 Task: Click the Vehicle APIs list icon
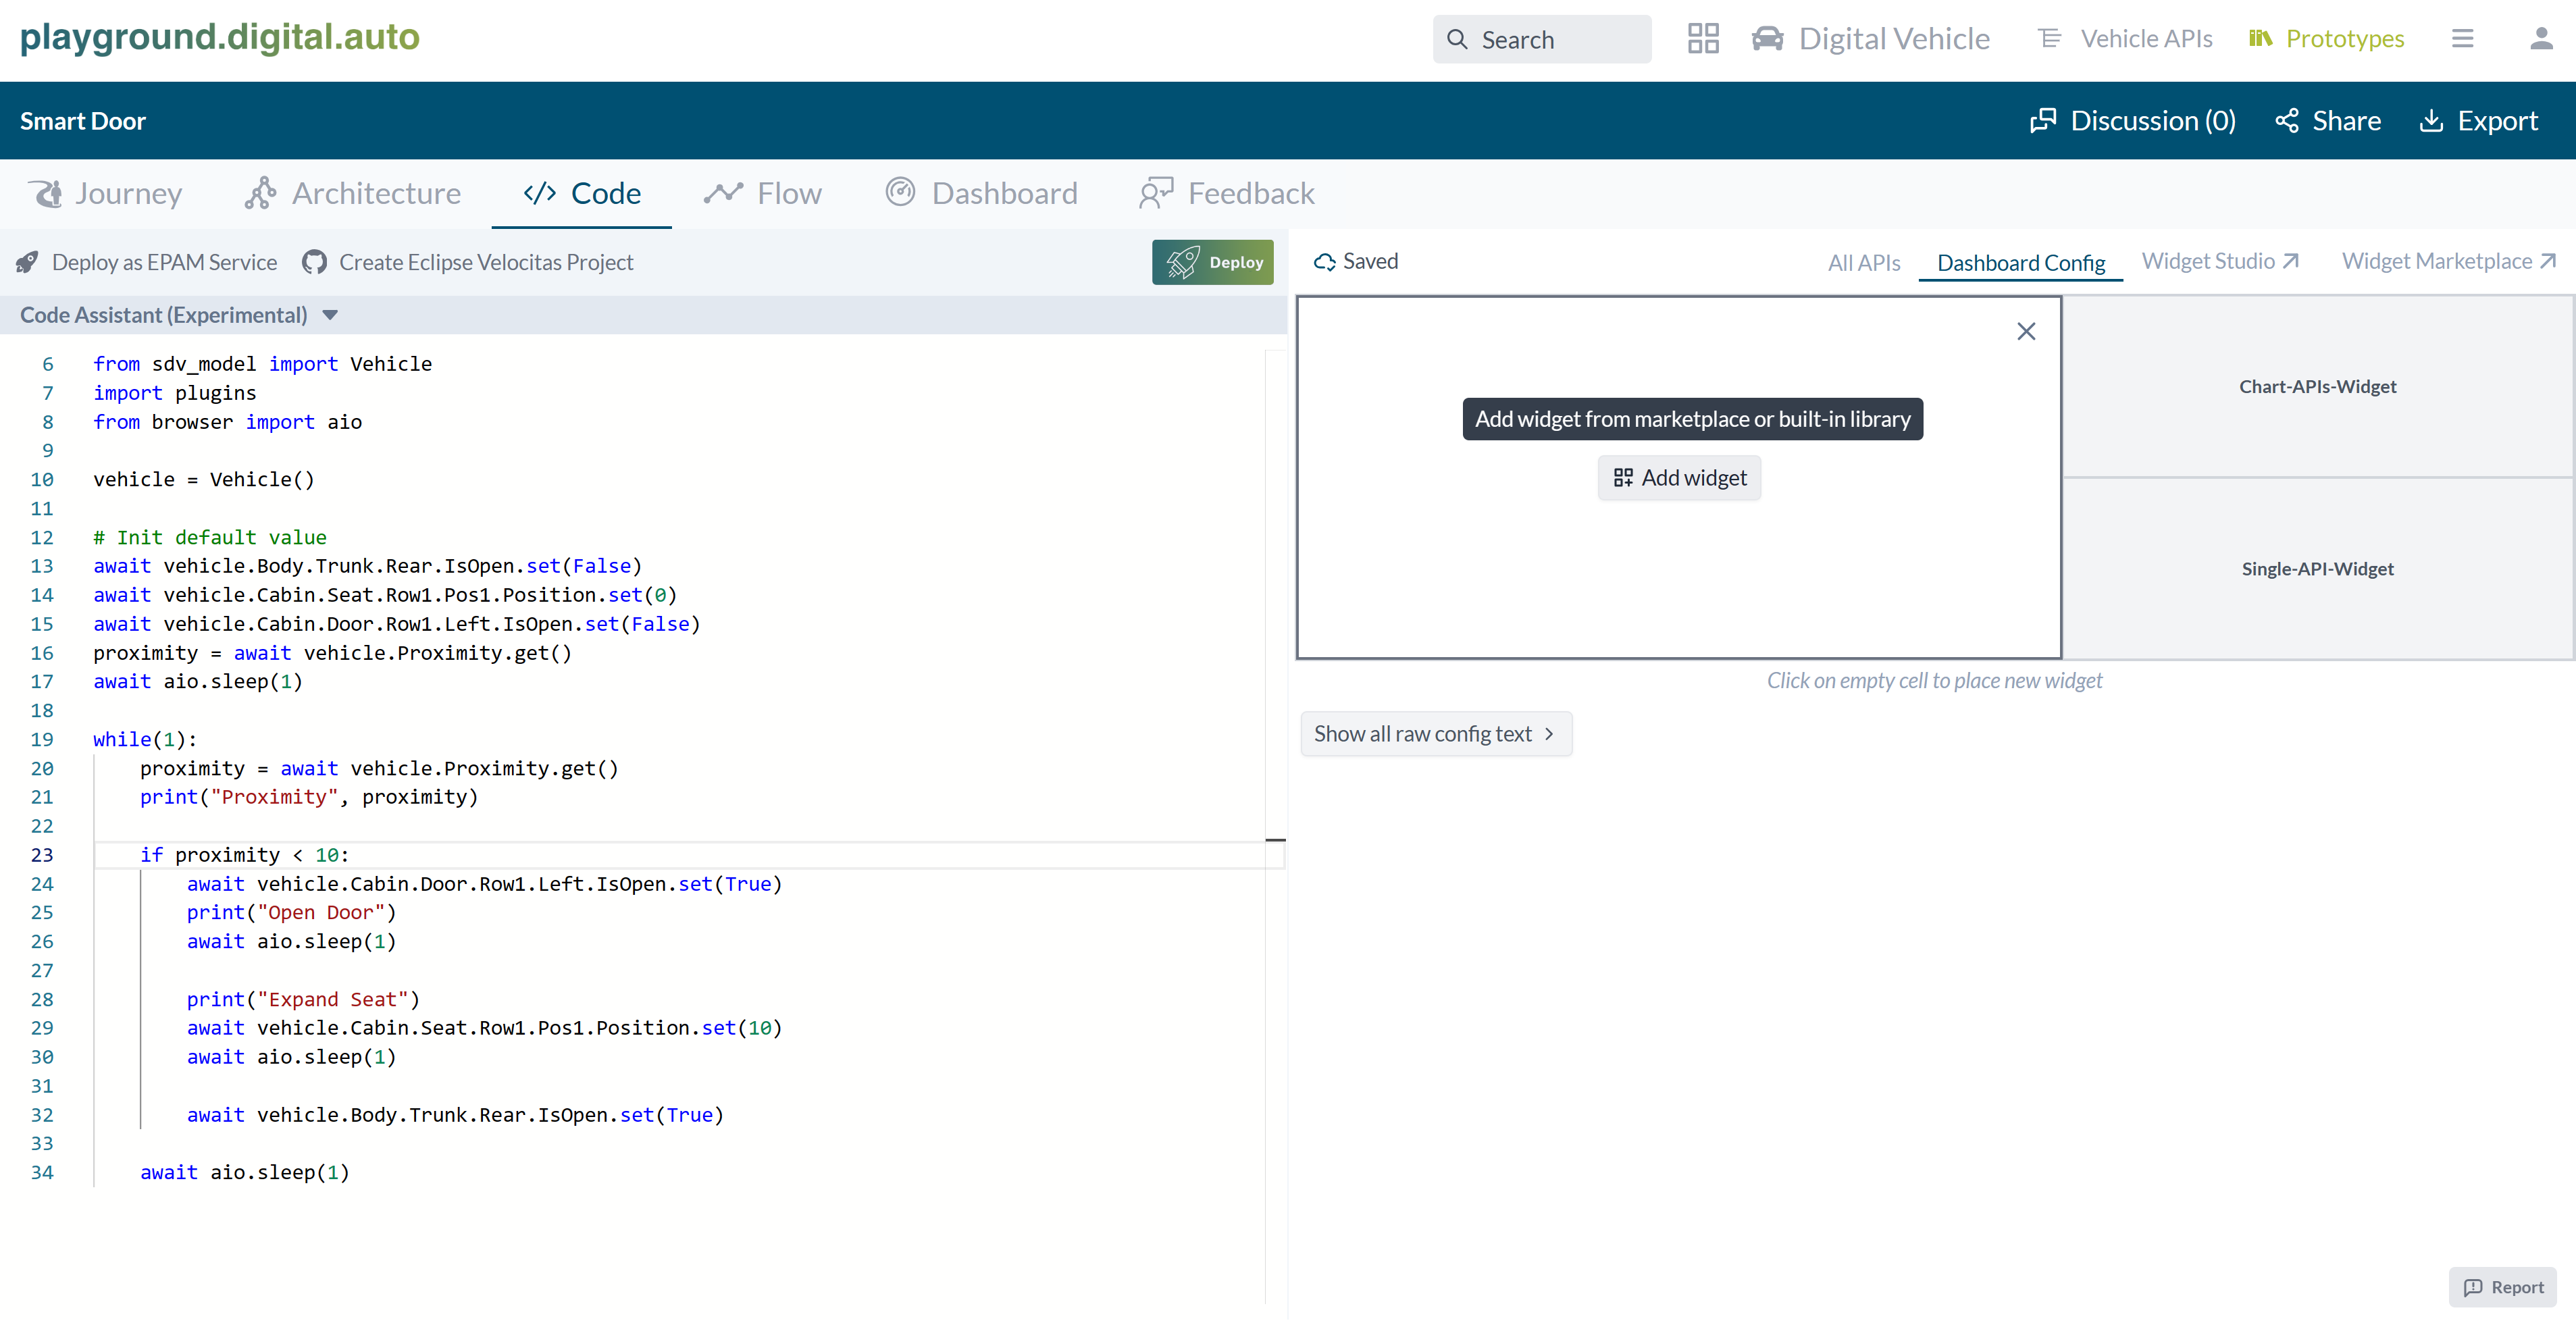pyautogui.click(x=2050, y=39)
